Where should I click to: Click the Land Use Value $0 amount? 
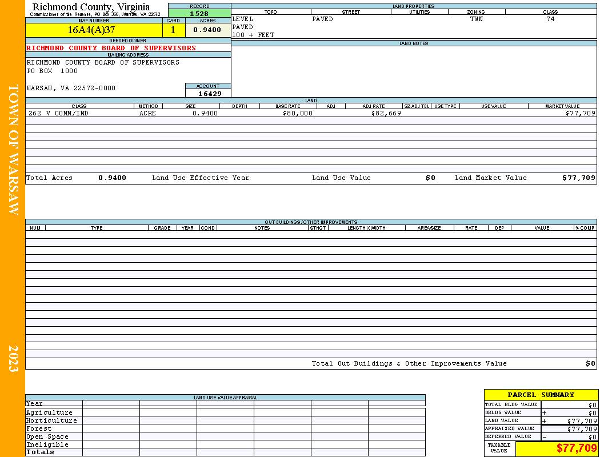(430, 178)
